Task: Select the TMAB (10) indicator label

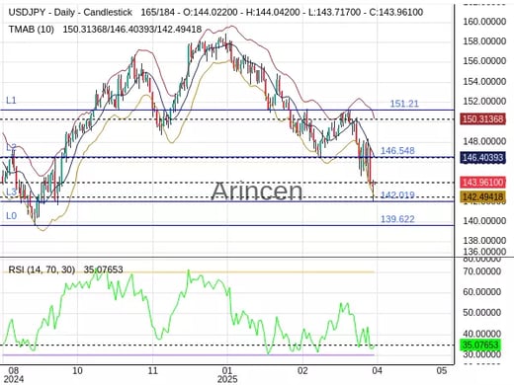Action: click(31, 30)
